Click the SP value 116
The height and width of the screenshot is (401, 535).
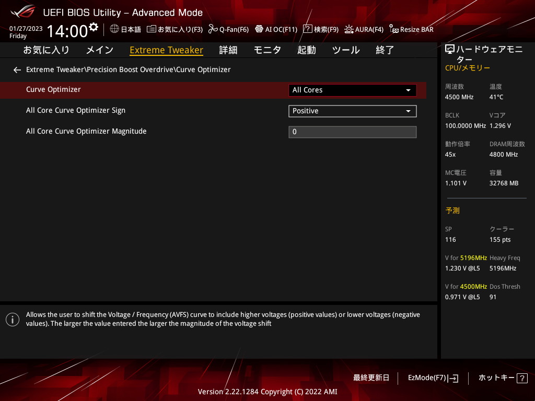(x=450, y=240)
